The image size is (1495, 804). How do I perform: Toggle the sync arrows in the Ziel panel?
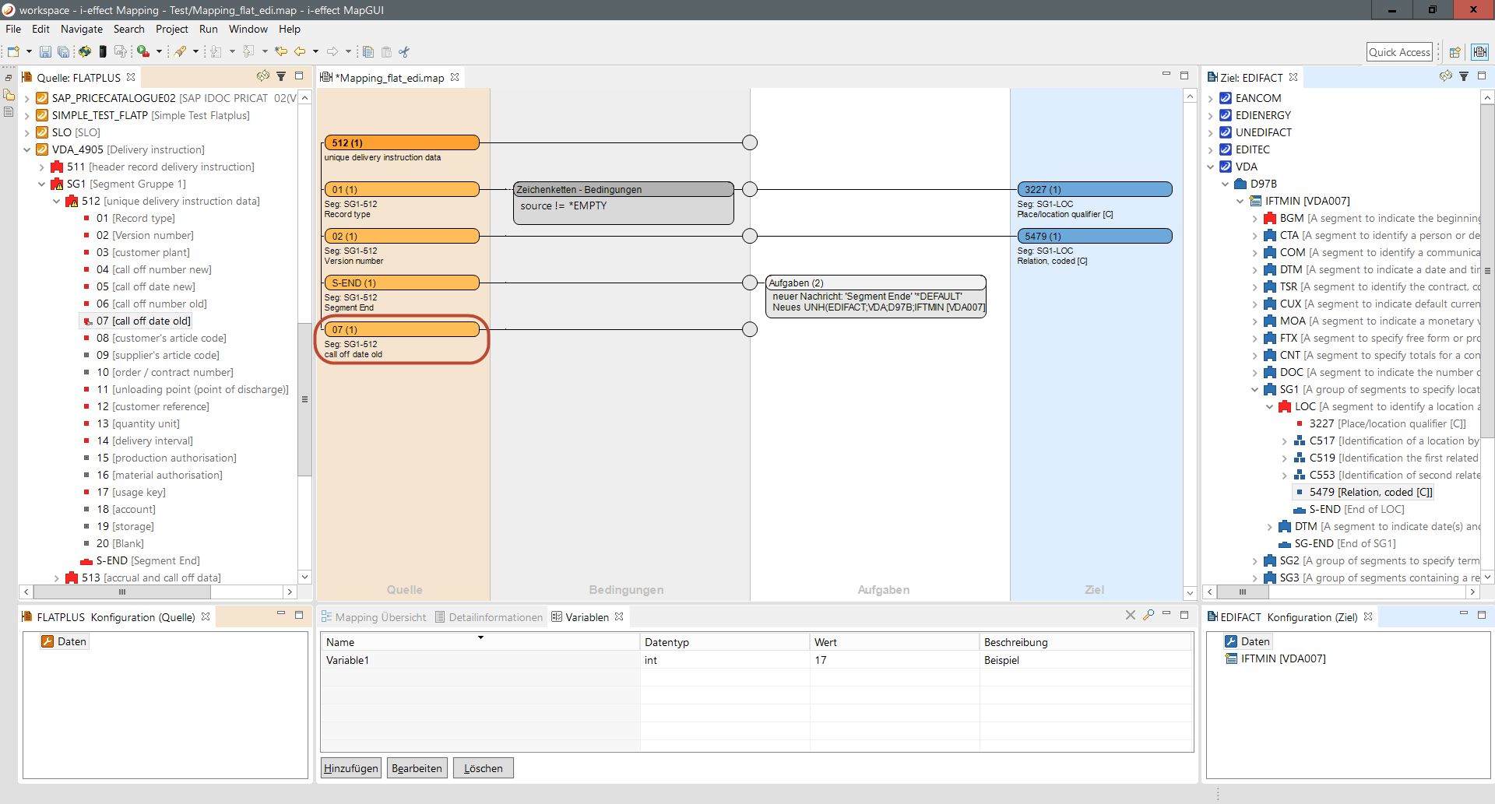[x=1446, y=76]
